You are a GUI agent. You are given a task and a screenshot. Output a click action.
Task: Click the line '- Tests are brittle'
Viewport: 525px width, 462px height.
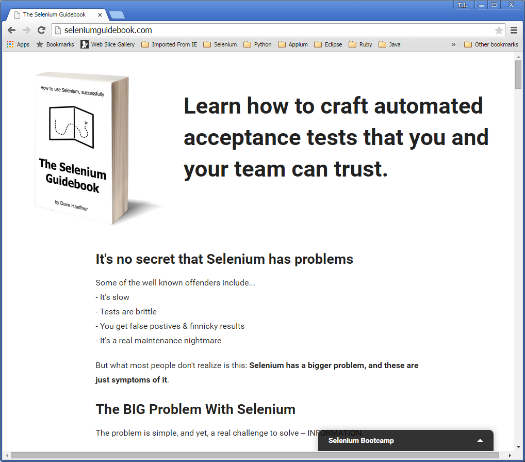tap(126, 312)
